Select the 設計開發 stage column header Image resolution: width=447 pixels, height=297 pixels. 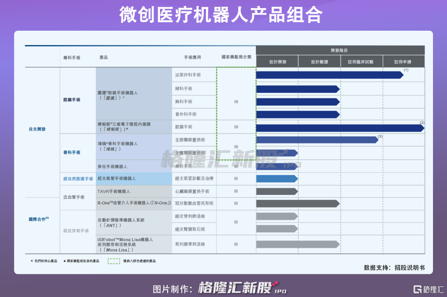tap(278, 61)
